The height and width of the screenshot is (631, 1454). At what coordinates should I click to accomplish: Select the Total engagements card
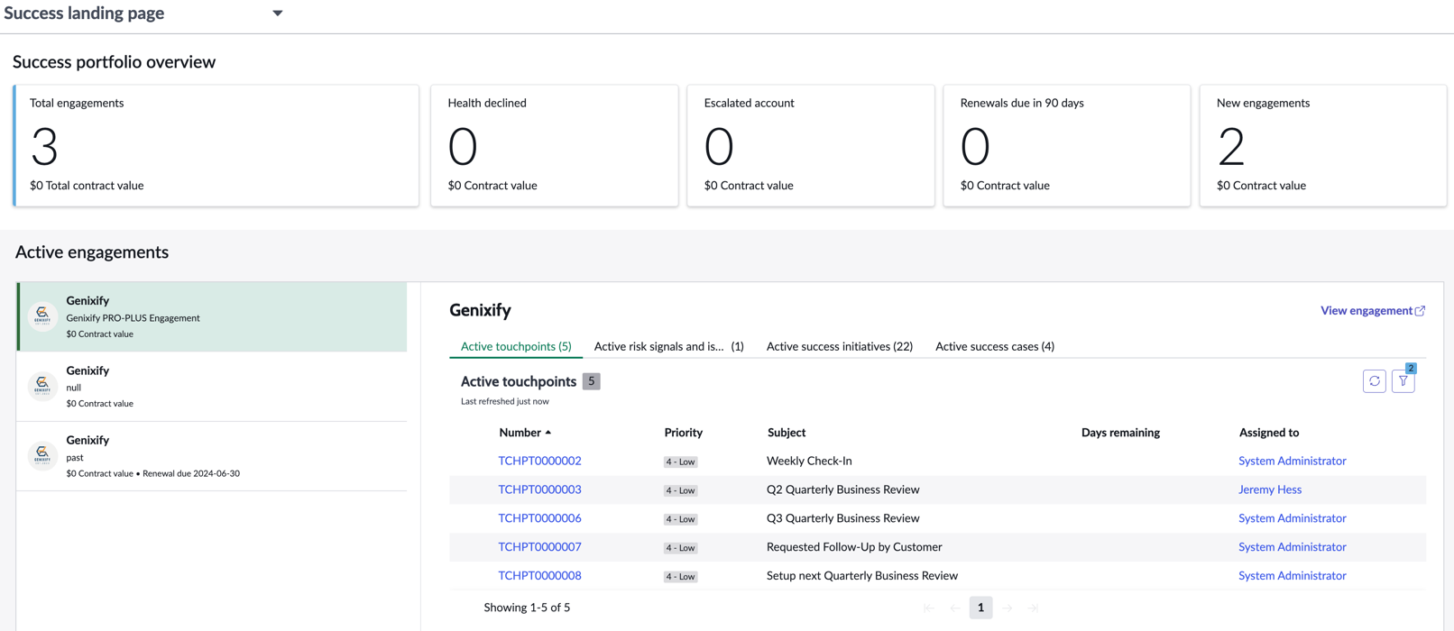tap(216, 146)
